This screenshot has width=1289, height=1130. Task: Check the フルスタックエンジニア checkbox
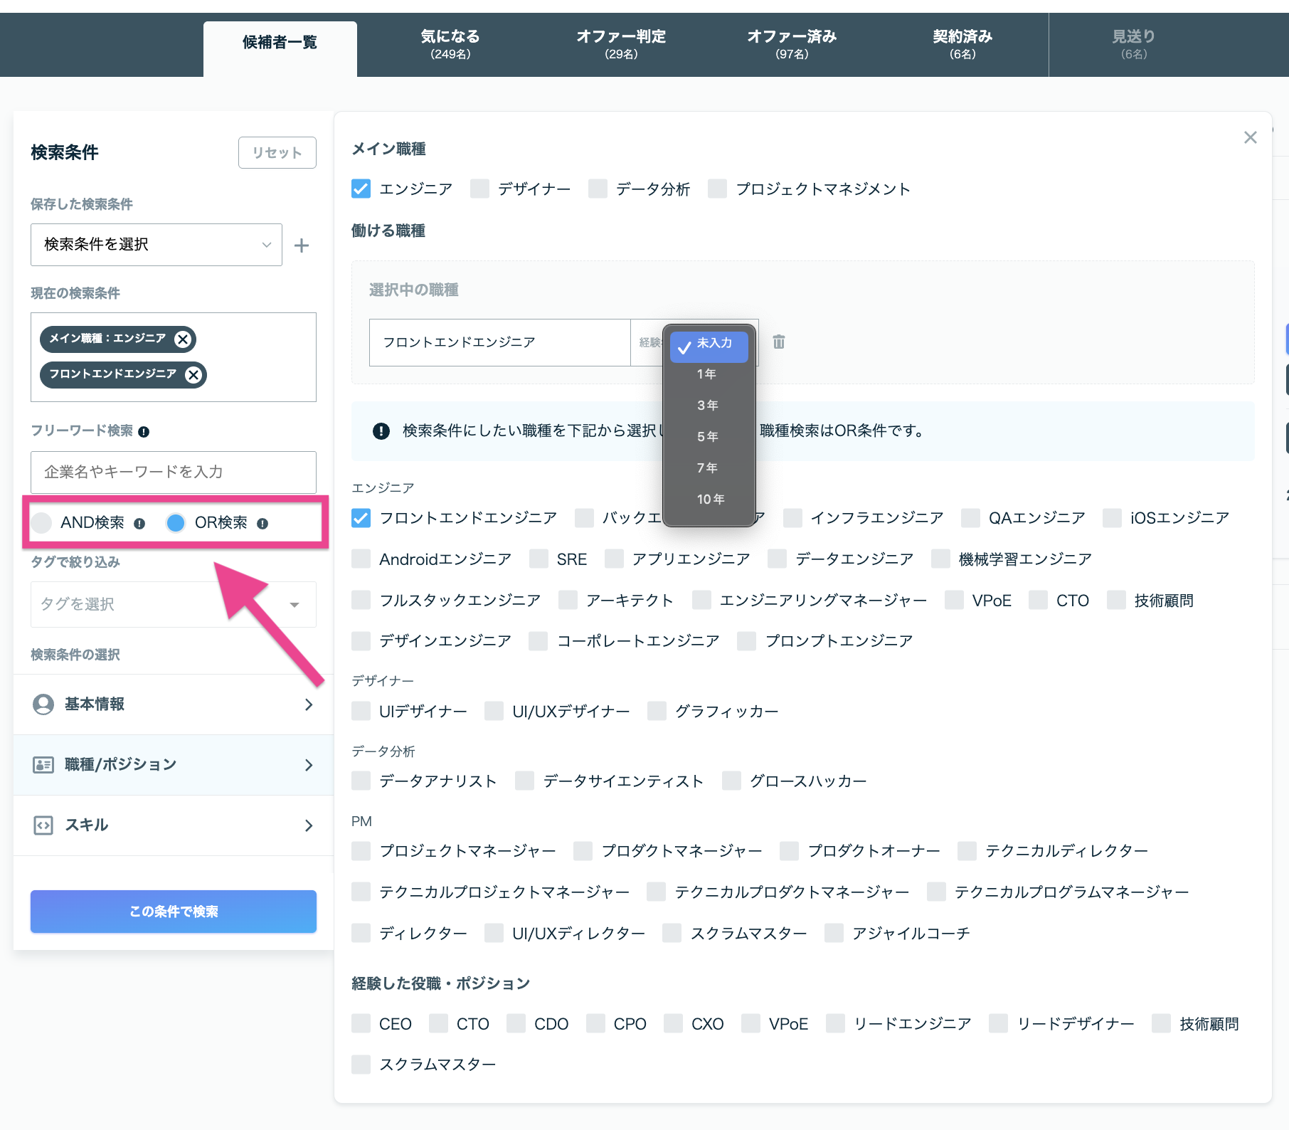361,601
